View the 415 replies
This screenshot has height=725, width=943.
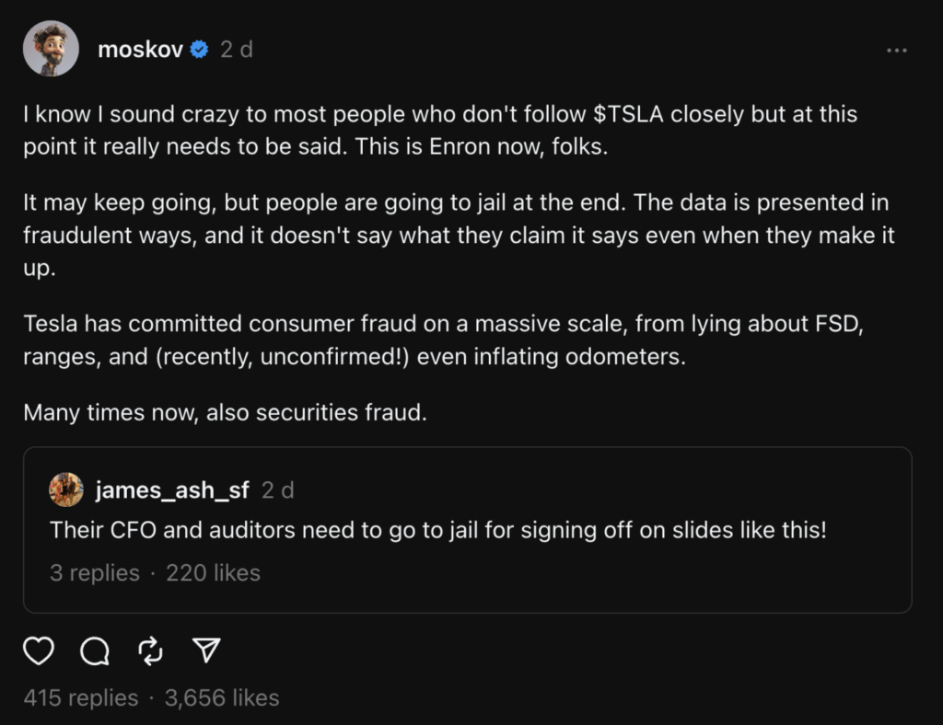[83, 697]
